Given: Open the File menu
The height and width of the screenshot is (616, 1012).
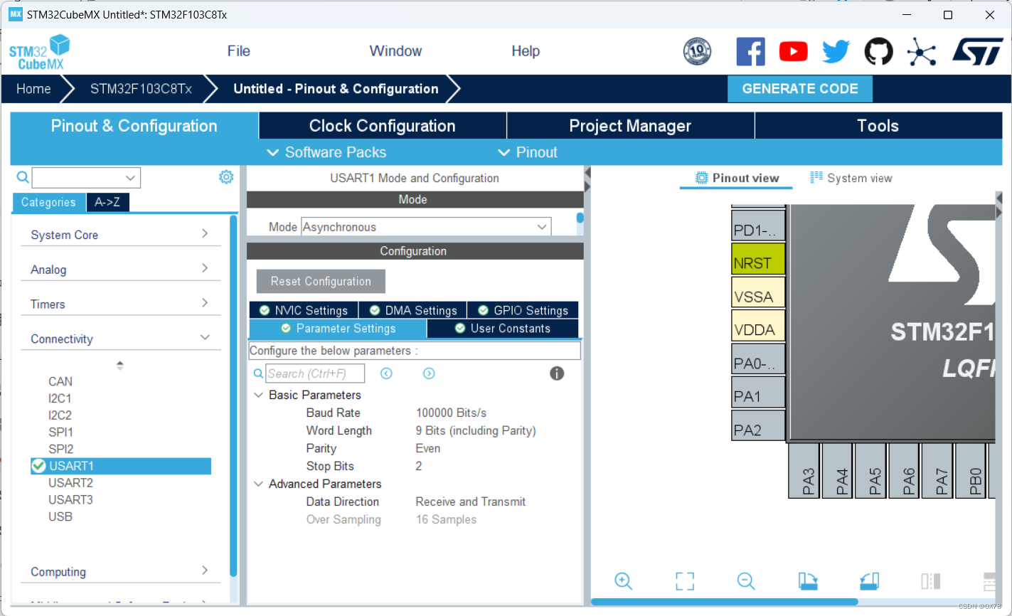Looking at the screenshot, I should (238, 51).
